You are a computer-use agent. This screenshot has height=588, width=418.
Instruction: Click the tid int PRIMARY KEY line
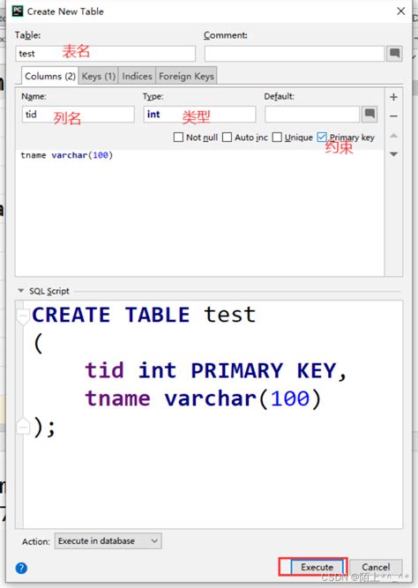(215, 370)
